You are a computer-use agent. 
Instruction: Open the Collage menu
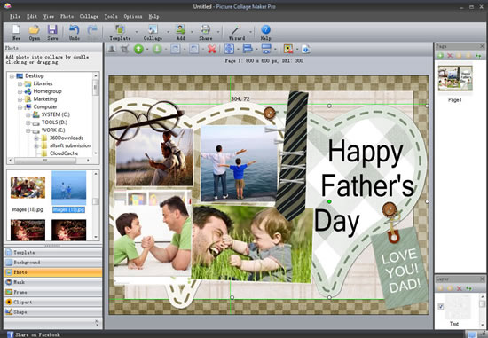point(89,16)
